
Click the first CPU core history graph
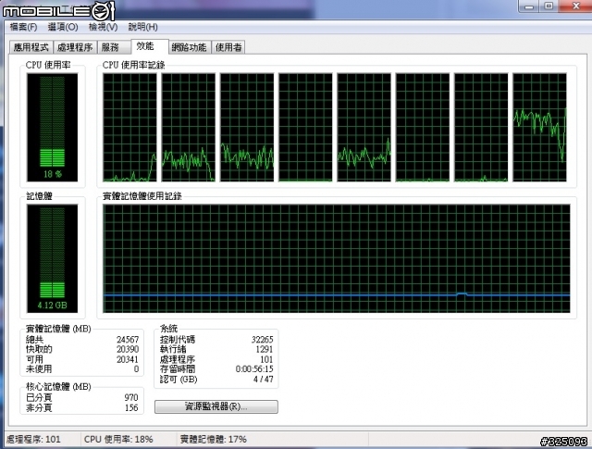[129, 128]
